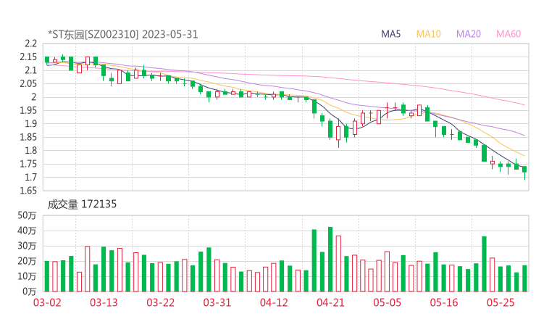Viewport: 536px width, 319px height.
Task: Click the *ST东园[SZ002310] 2023-05-31 chart title
Action: 122,34
